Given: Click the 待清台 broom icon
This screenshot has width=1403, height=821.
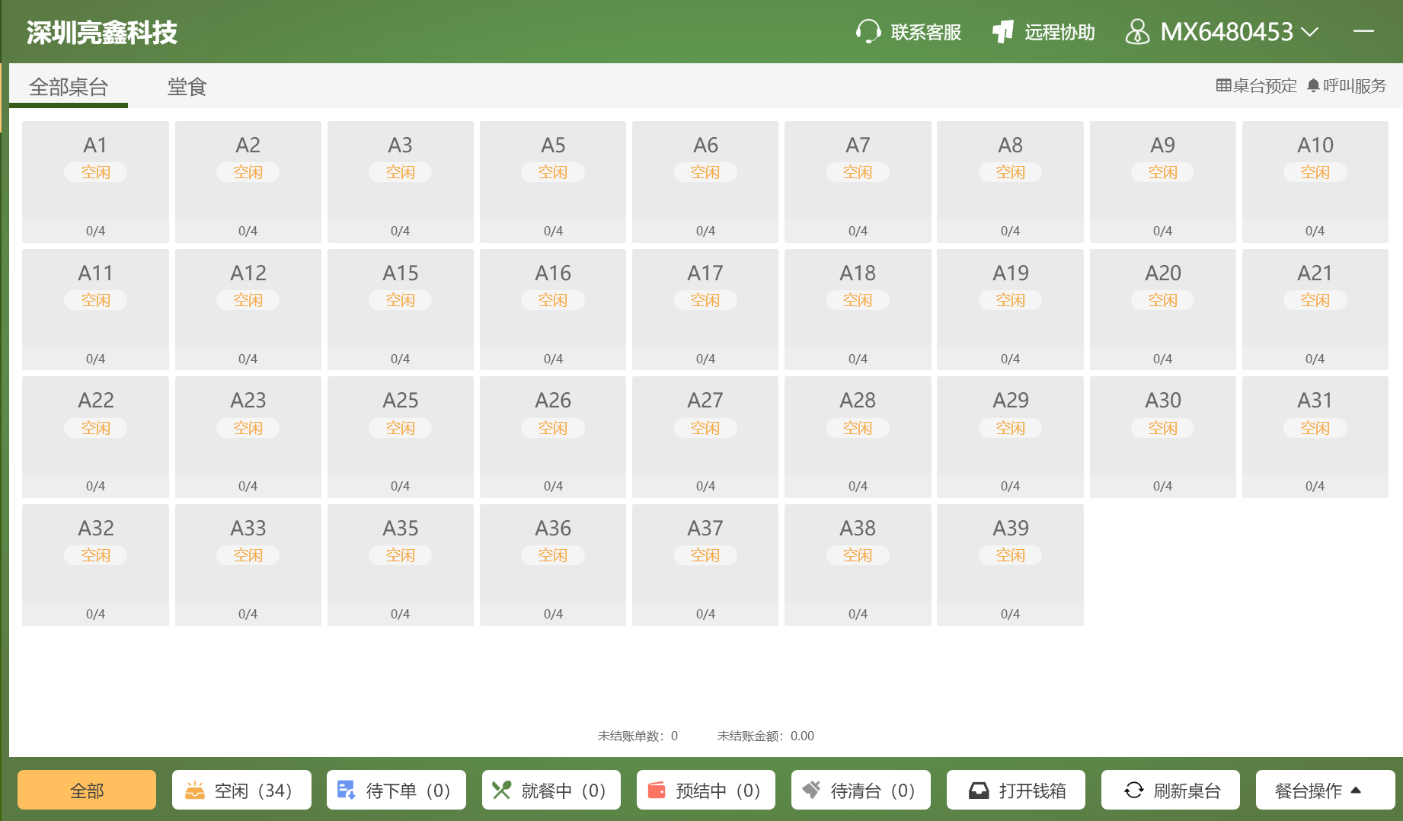Looking at the screenshot, I should point(811,790).
